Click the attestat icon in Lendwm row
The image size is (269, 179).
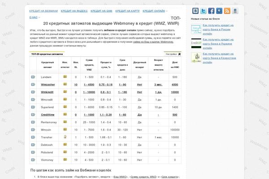pos(65,77)
